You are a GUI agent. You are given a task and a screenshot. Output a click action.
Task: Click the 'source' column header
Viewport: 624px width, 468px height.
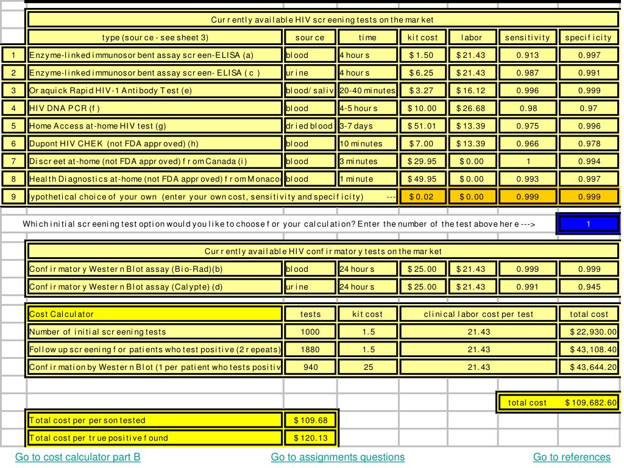pos(310,37)
